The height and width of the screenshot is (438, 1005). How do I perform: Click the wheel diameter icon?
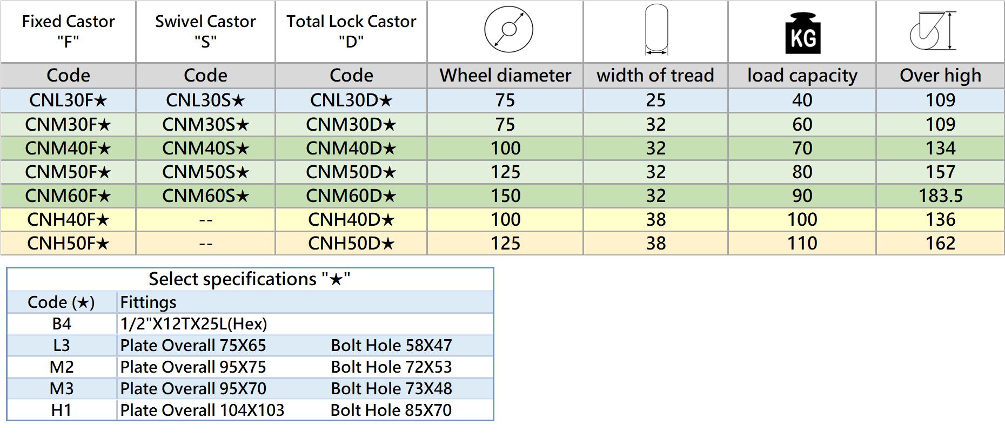(508, 30)
